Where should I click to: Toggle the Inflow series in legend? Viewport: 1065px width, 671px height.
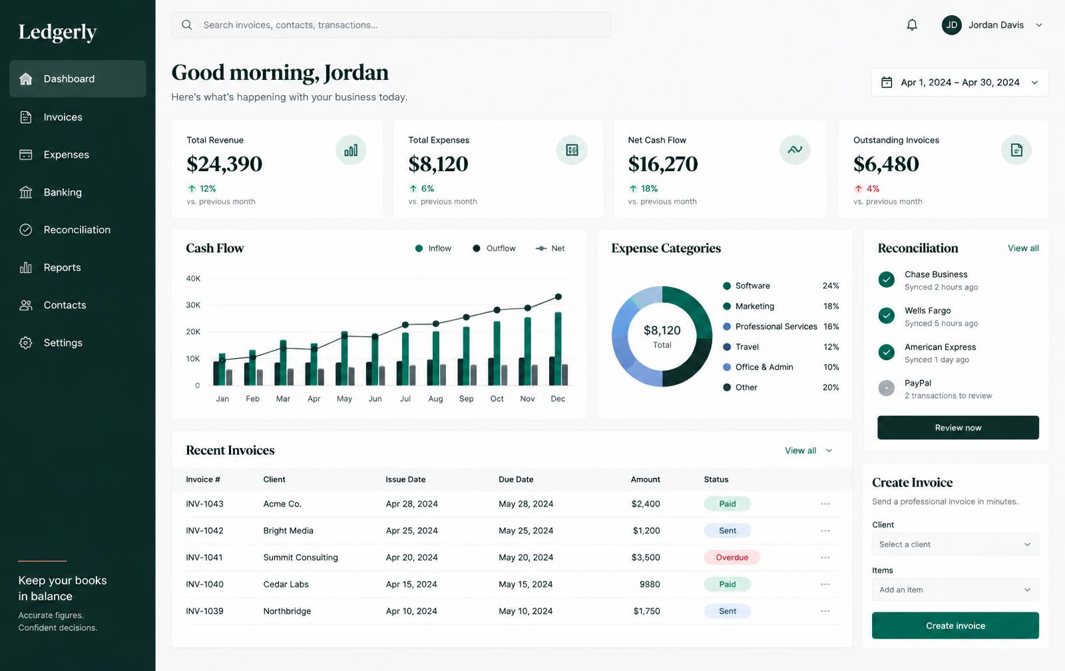(433, 248)
